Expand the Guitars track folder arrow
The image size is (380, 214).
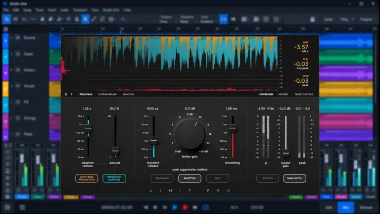[11, 70]
